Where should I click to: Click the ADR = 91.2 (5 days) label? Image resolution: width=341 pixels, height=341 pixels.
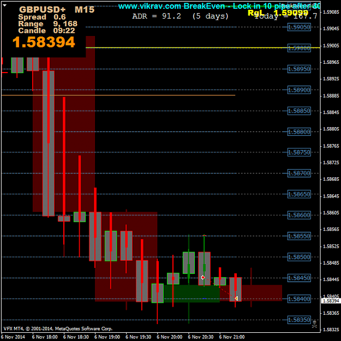click(180, 16)
